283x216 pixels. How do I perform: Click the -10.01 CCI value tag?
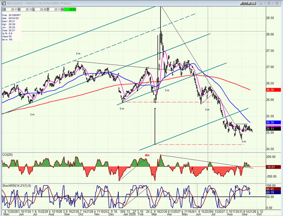click(x=273, y=167)
